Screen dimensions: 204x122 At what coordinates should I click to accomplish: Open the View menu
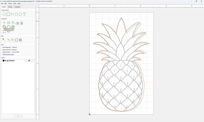[x=15, y=4]
